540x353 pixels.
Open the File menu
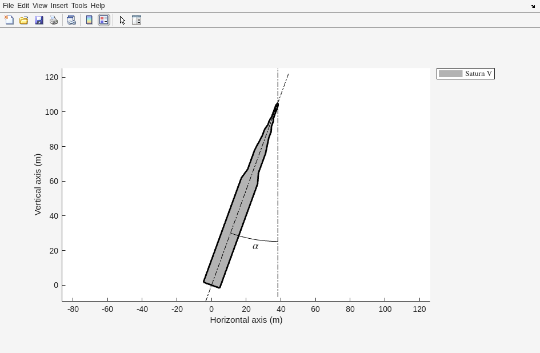9,6
